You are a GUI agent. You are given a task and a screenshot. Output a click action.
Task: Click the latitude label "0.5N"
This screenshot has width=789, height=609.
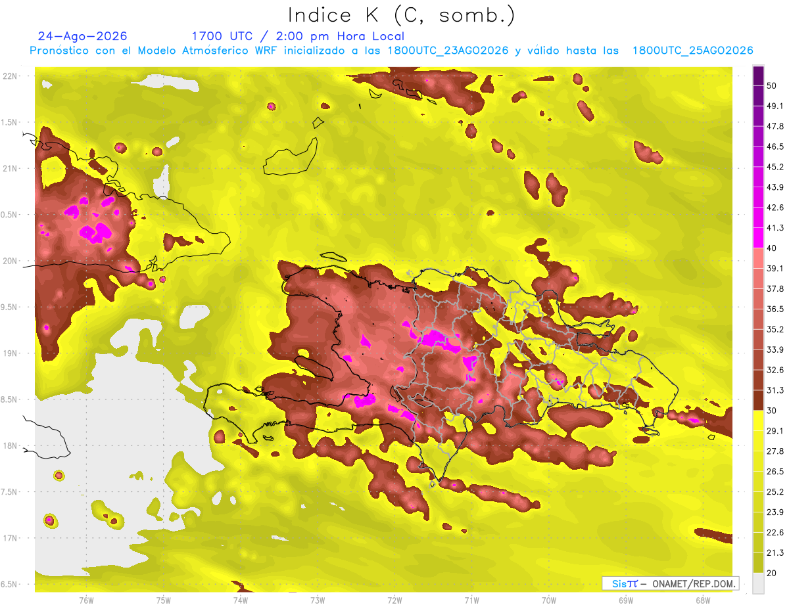tap(10, 215)
